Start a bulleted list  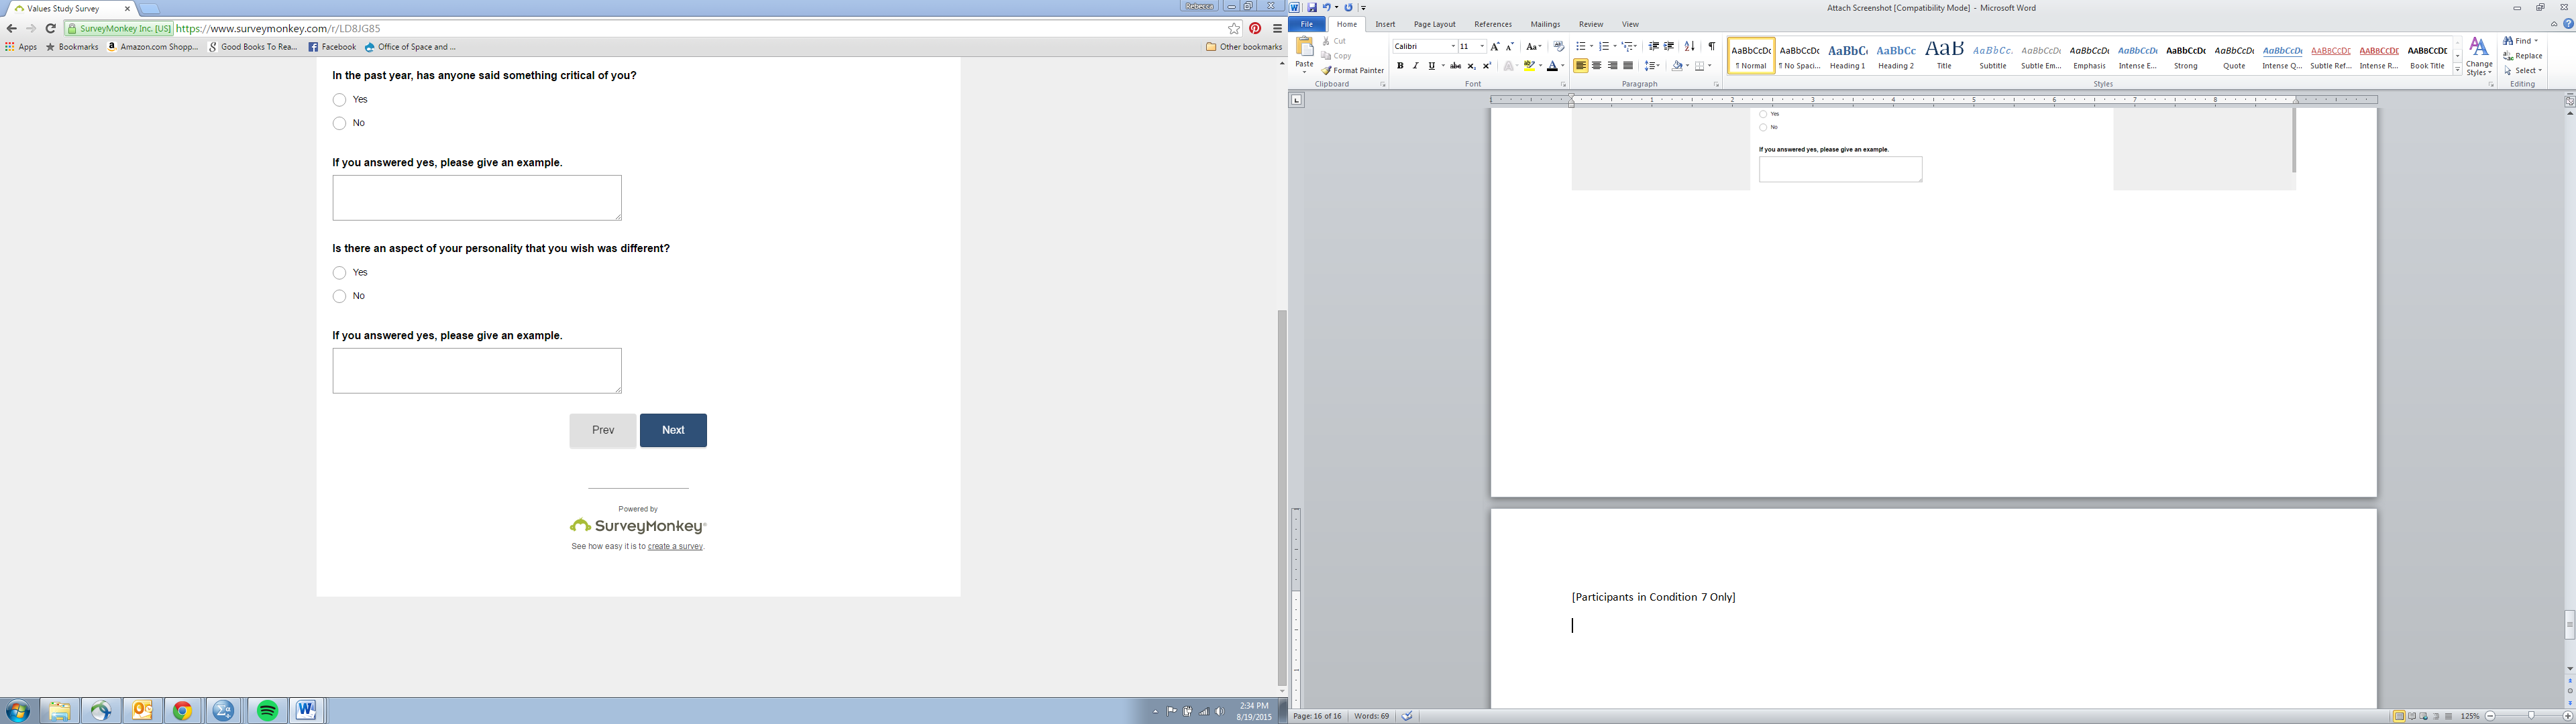(1581, 47)
